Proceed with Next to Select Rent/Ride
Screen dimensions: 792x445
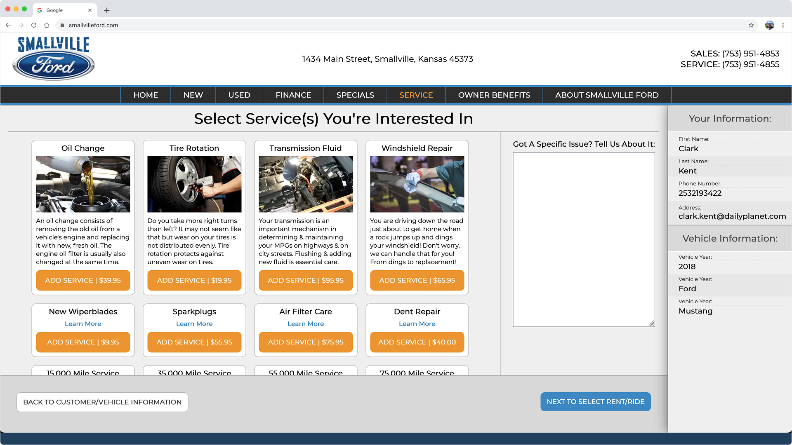point(595,402)
